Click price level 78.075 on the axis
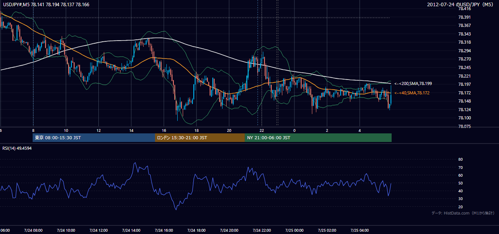Image resolution: width=499 pixels, height=234 pixels. point(464,126)
